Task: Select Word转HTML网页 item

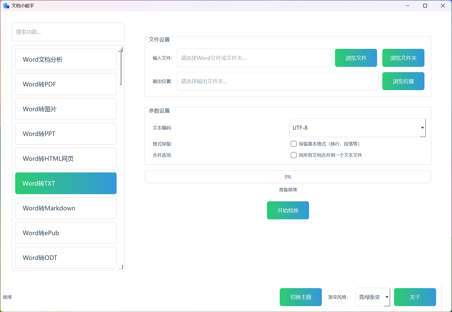Action: click(66, 159)
